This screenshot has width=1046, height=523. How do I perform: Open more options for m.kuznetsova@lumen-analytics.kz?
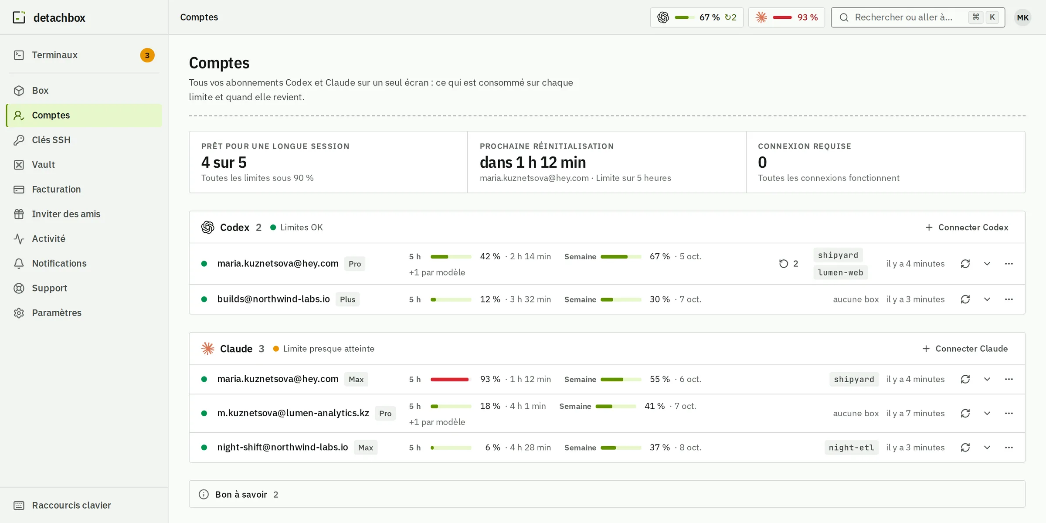[x=1009, y=413]
